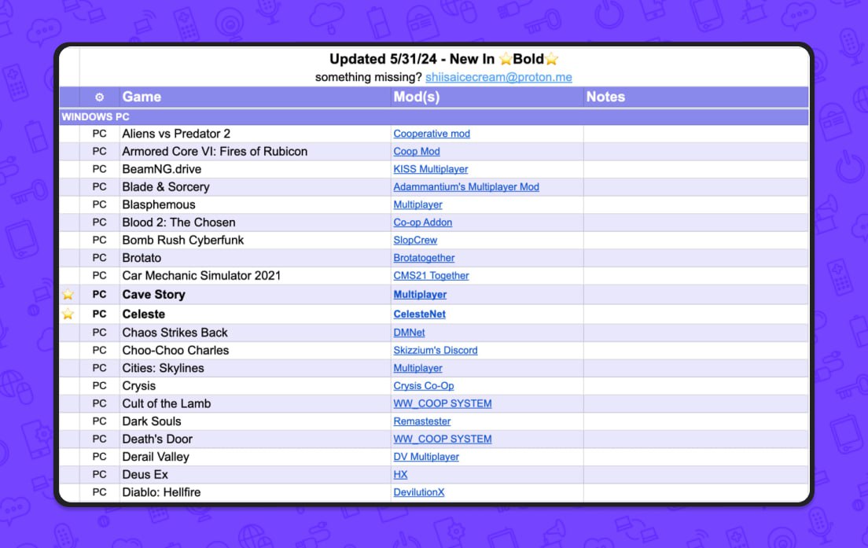Open the DevilutionX link

419,492
